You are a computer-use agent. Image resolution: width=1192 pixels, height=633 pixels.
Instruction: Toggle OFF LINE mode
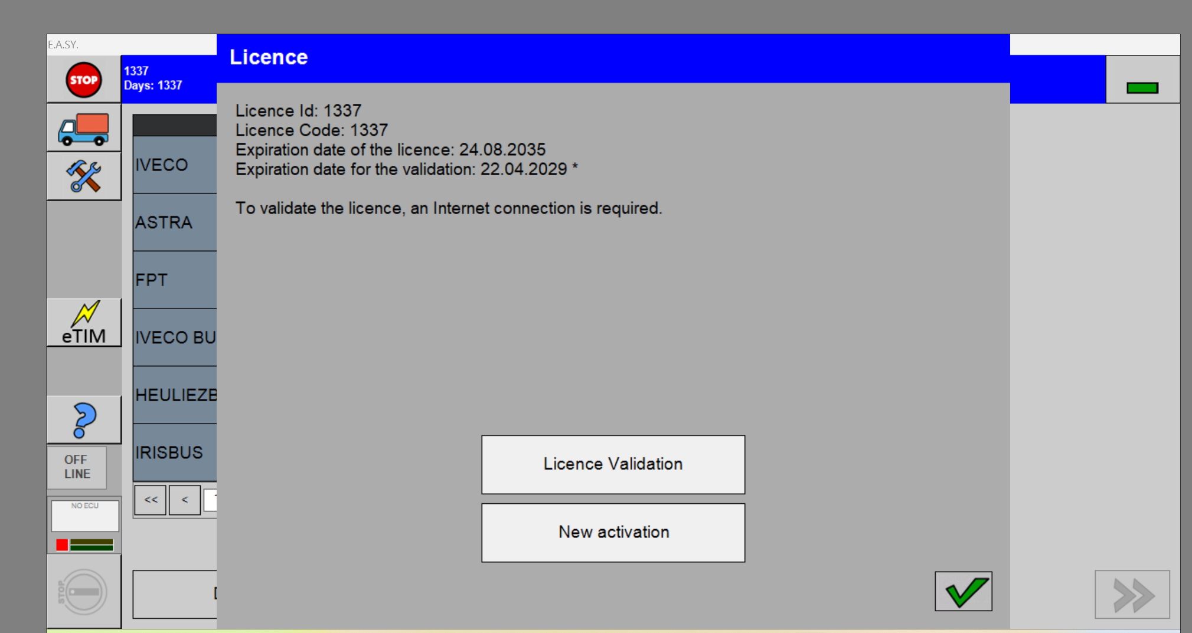tap(77, 467)
